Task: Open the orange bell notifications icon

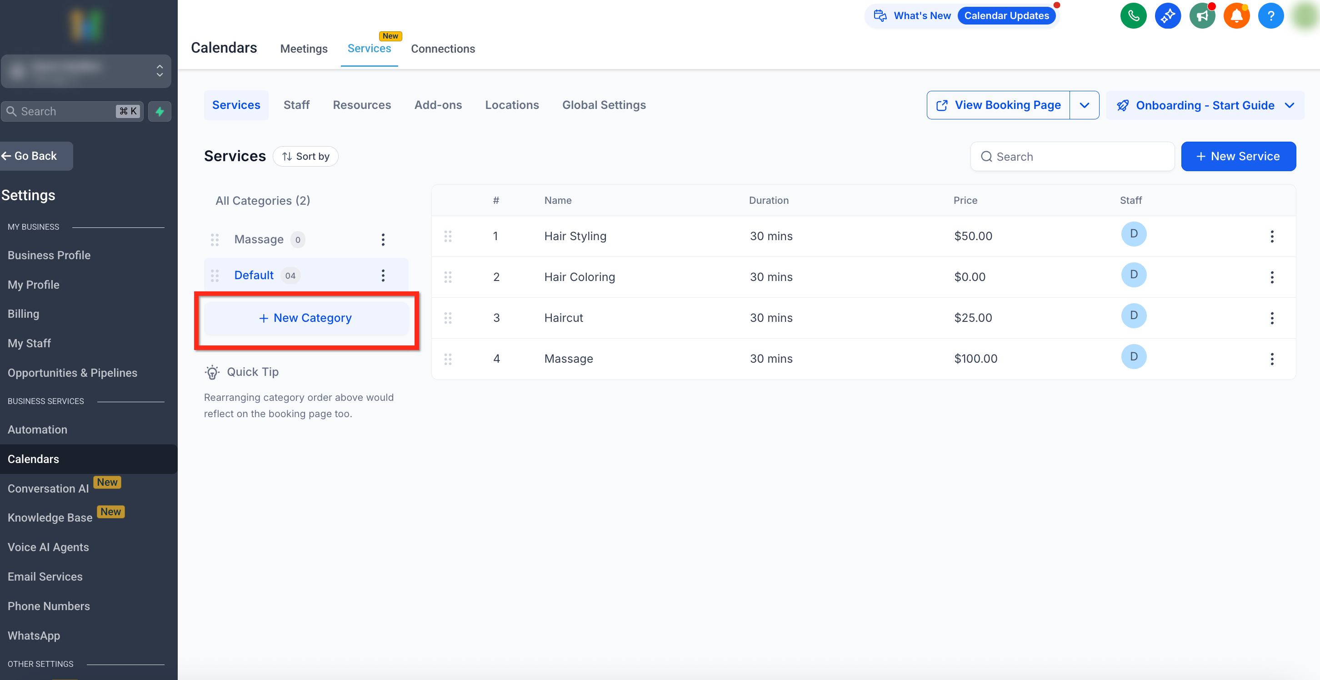Action: click(x=1236, y=16)
